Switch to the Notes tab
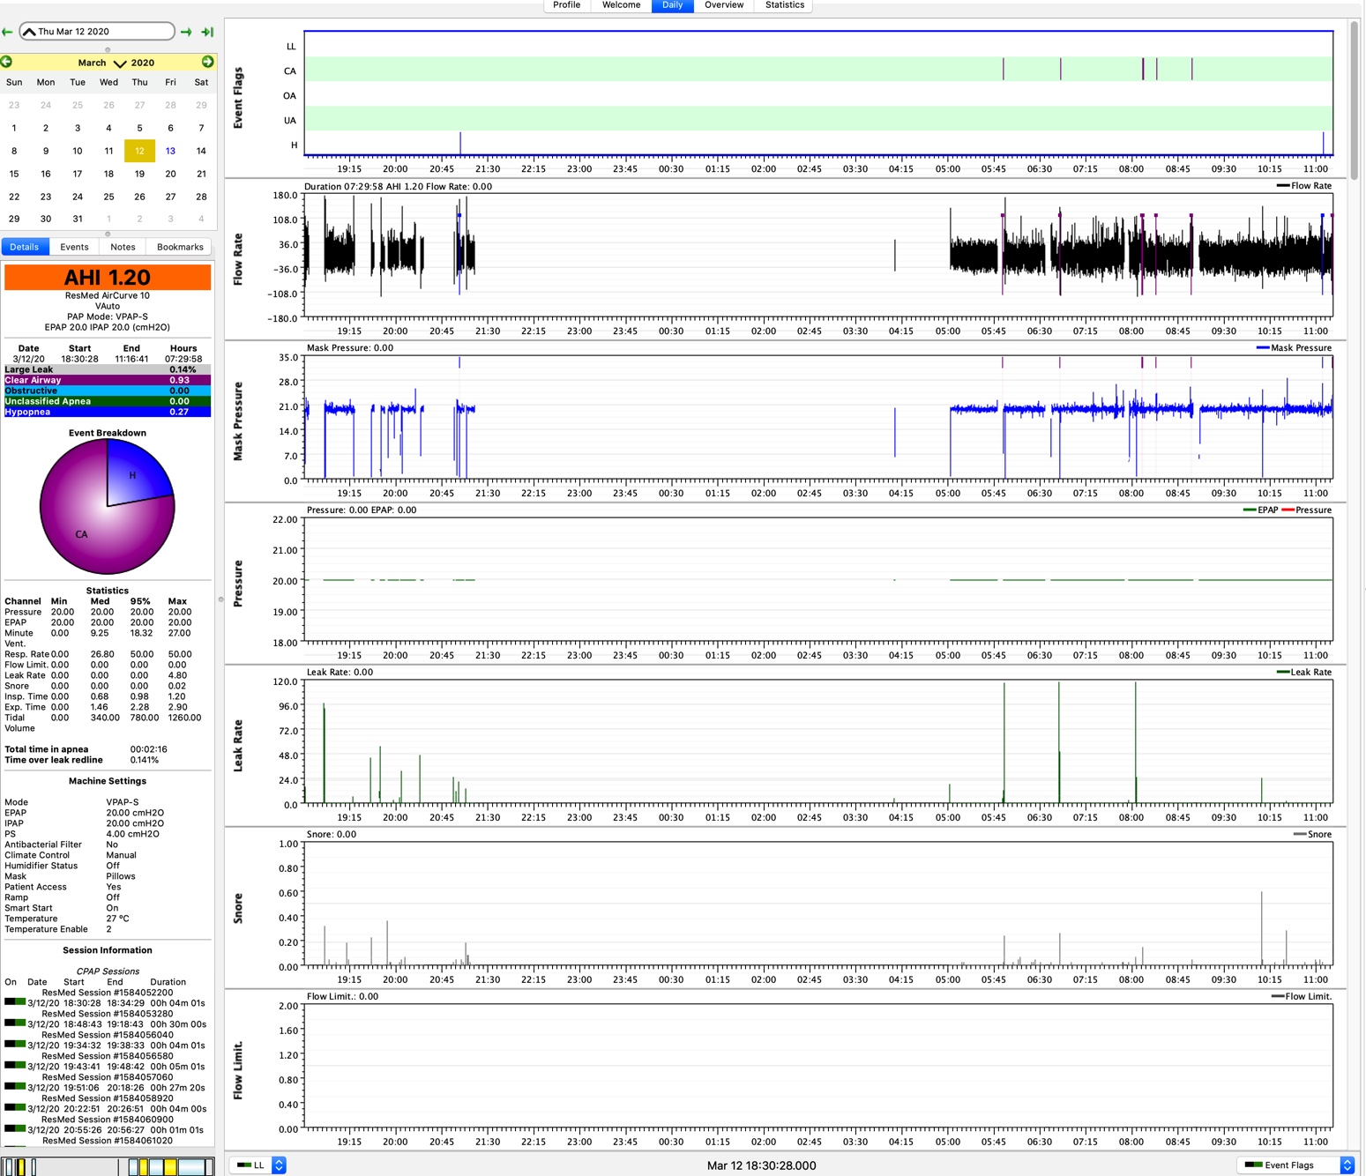Image resolution: width=1366 pixels, height=1176 pixels. 123,247
